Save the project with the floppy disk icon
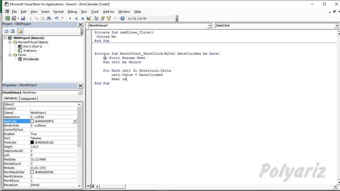340x191 pixels. tap(23, 19)
